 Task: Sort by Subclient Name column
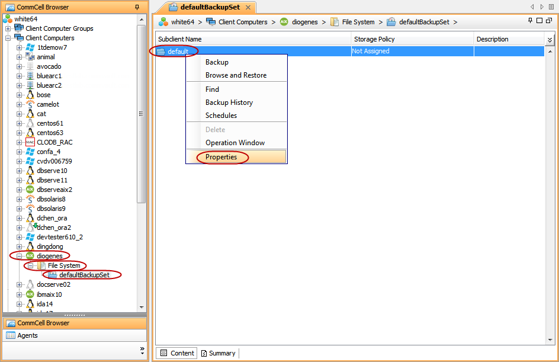(253, 39)
